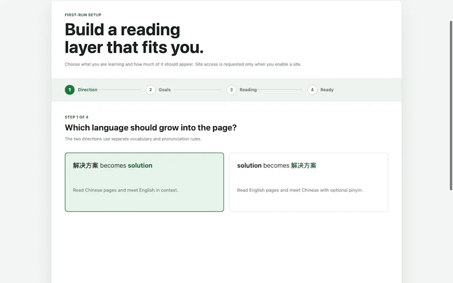Screen dimensions: 453x283
Task: Click 'FIRST-RUN SETUP' label
Action: (83, 15)
